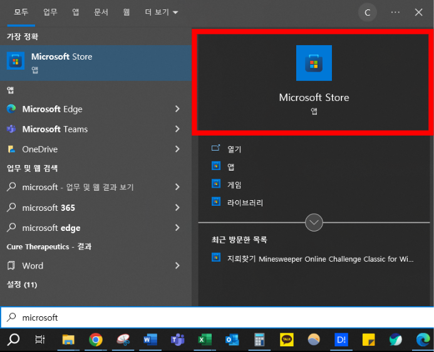Click the Microsoft Edge app icon
Image resolution: width=434 pixels, height=352 pixels.
pyautogui.click(x=11, y=109)
